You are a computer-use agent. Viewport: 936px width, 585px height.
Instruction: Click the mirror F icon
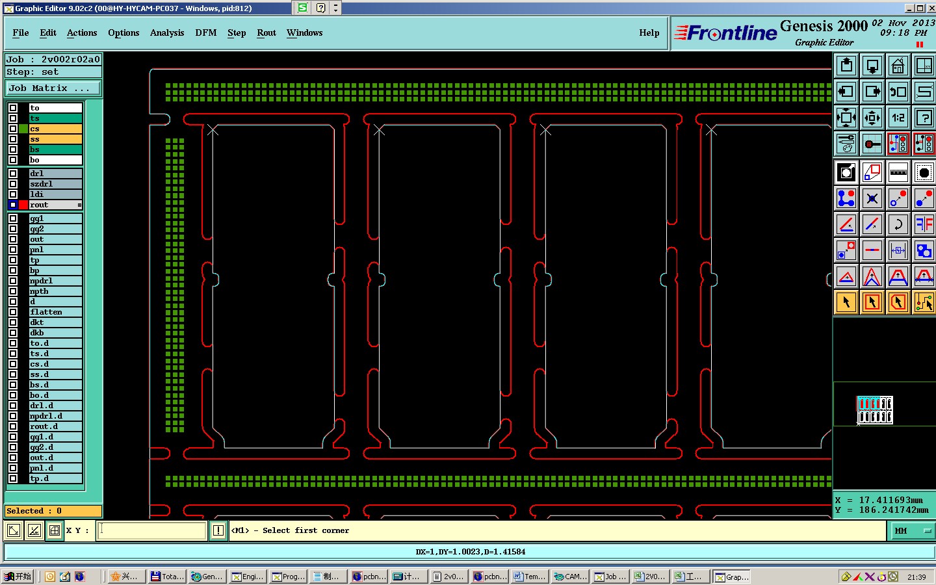(x=924, y=224)
